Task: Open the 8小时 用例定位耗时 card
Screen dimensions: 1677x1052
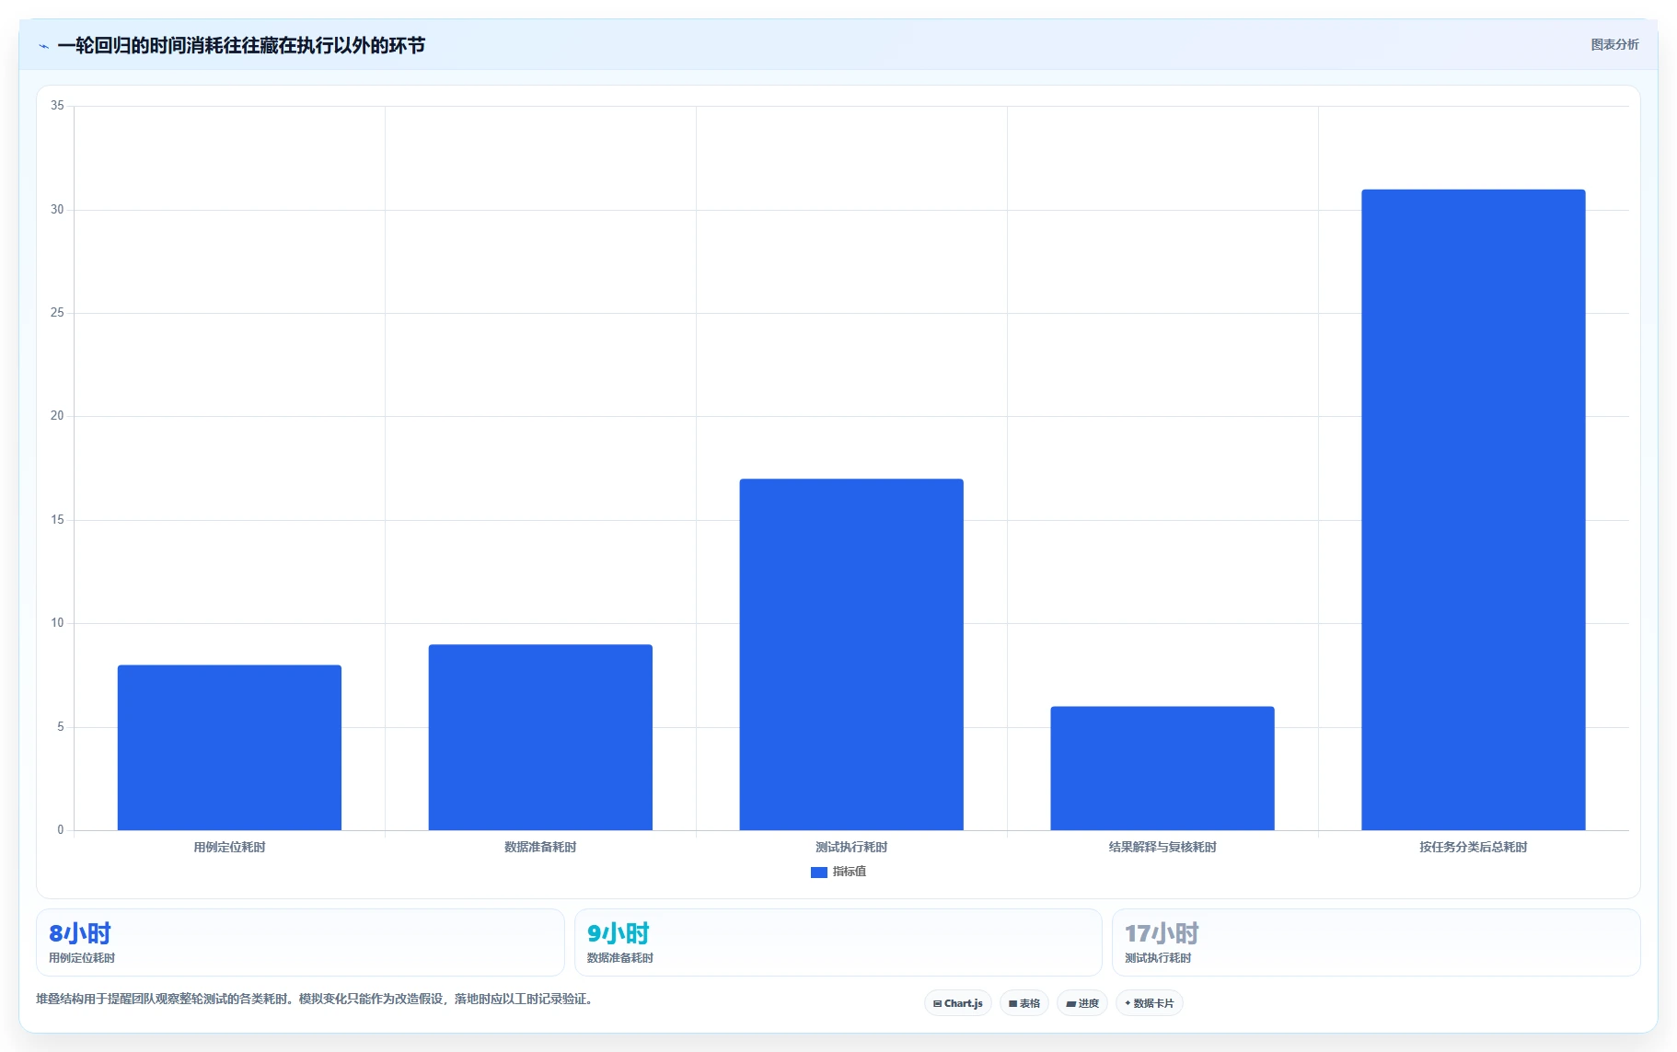Action: point(300,942)
